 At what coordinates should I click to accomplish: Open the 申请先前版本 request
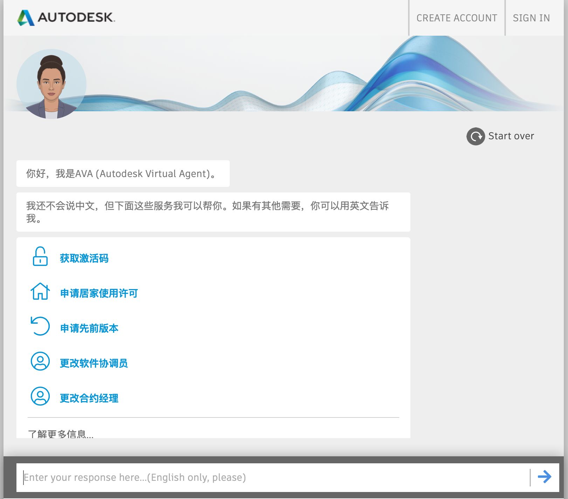click(x=89, y=328)
